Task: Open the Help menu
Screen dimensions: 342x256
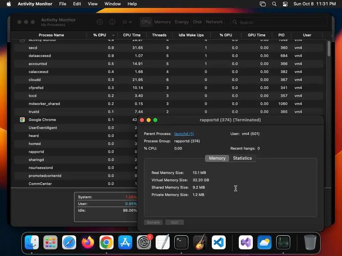Action: click(x=132, y=4)
